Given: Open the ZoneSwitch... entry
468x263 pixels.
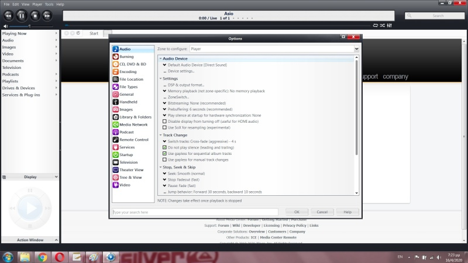Looking at the screenshot, I should click(178, 97).
